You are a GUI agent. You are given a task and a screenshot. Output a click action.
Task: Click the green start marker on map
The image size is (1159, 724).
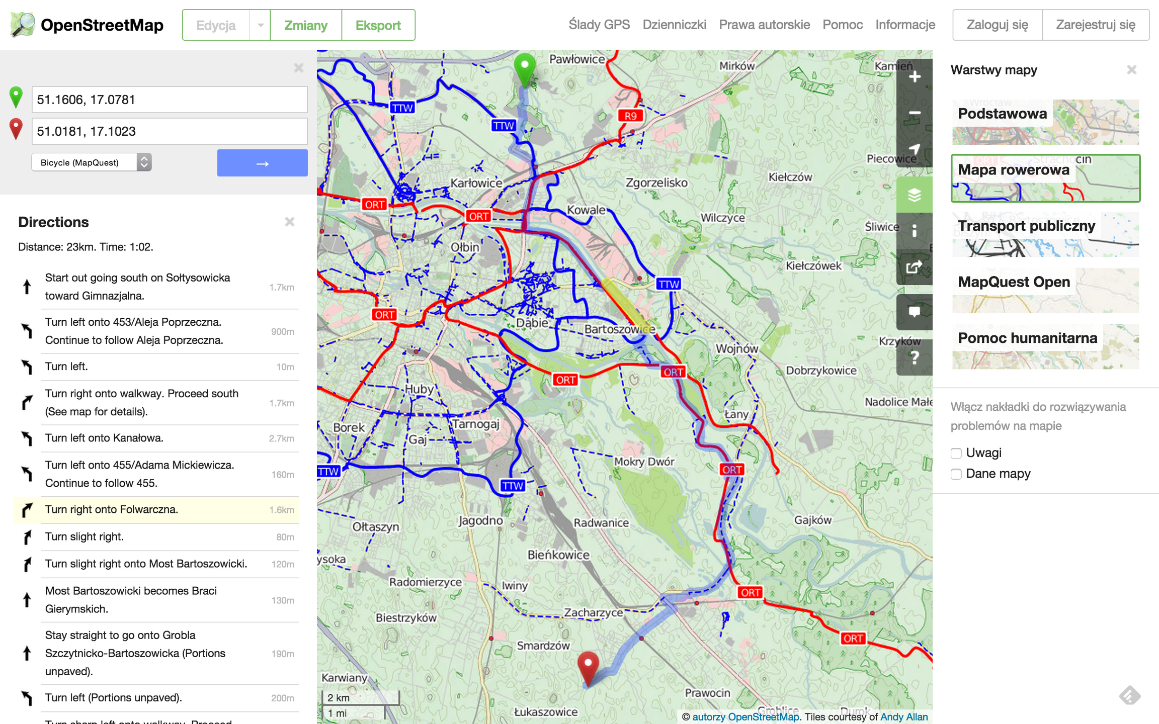(525, 70)
